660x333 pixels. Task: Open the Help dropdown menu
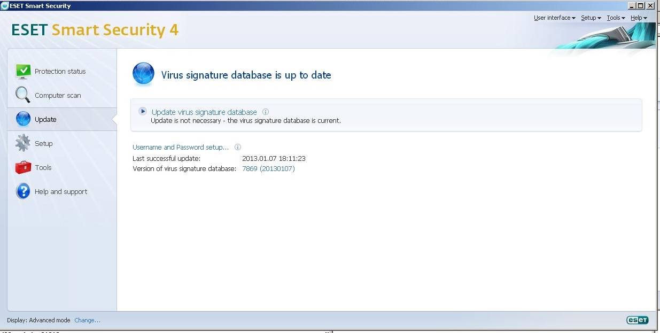point(639,18)
